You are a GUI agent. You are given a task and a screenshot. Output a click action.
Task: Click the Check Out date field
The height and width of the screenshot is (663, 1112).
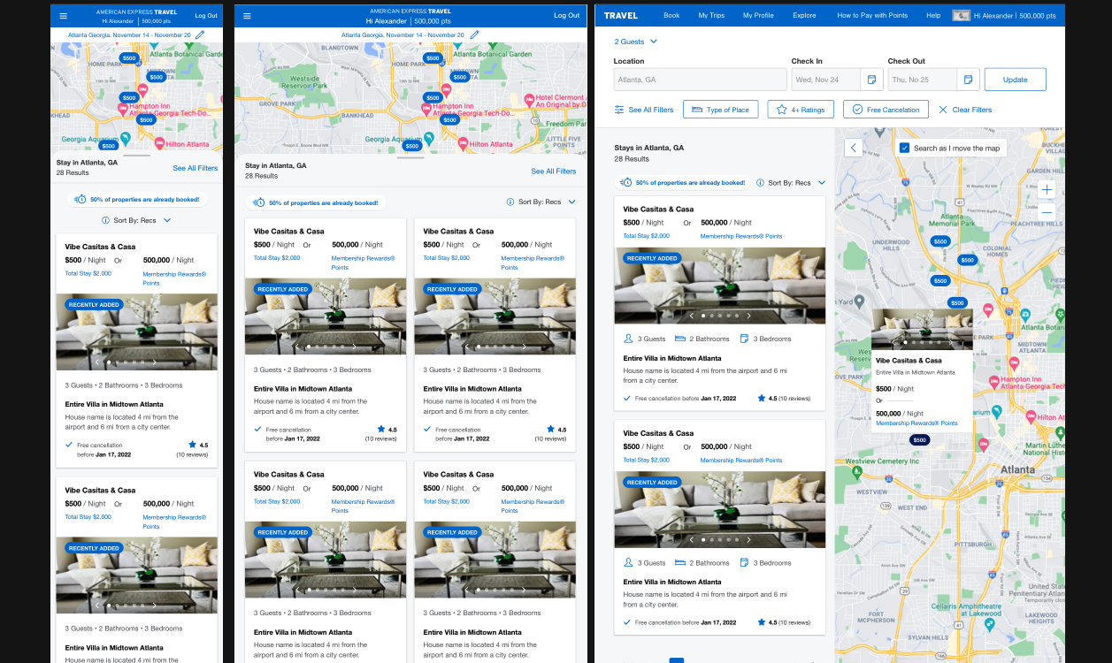923,80
